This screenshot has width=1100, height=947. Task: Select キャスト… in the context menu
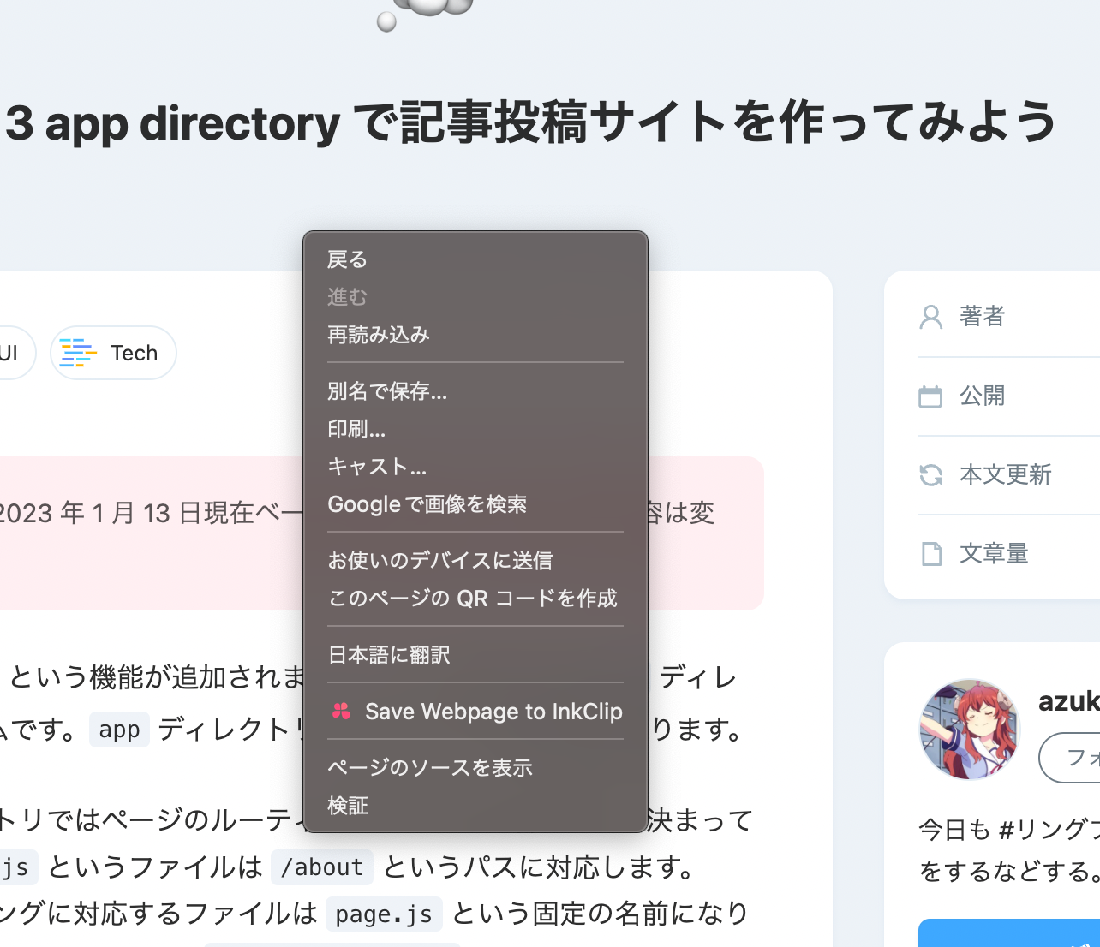point(377,467)
